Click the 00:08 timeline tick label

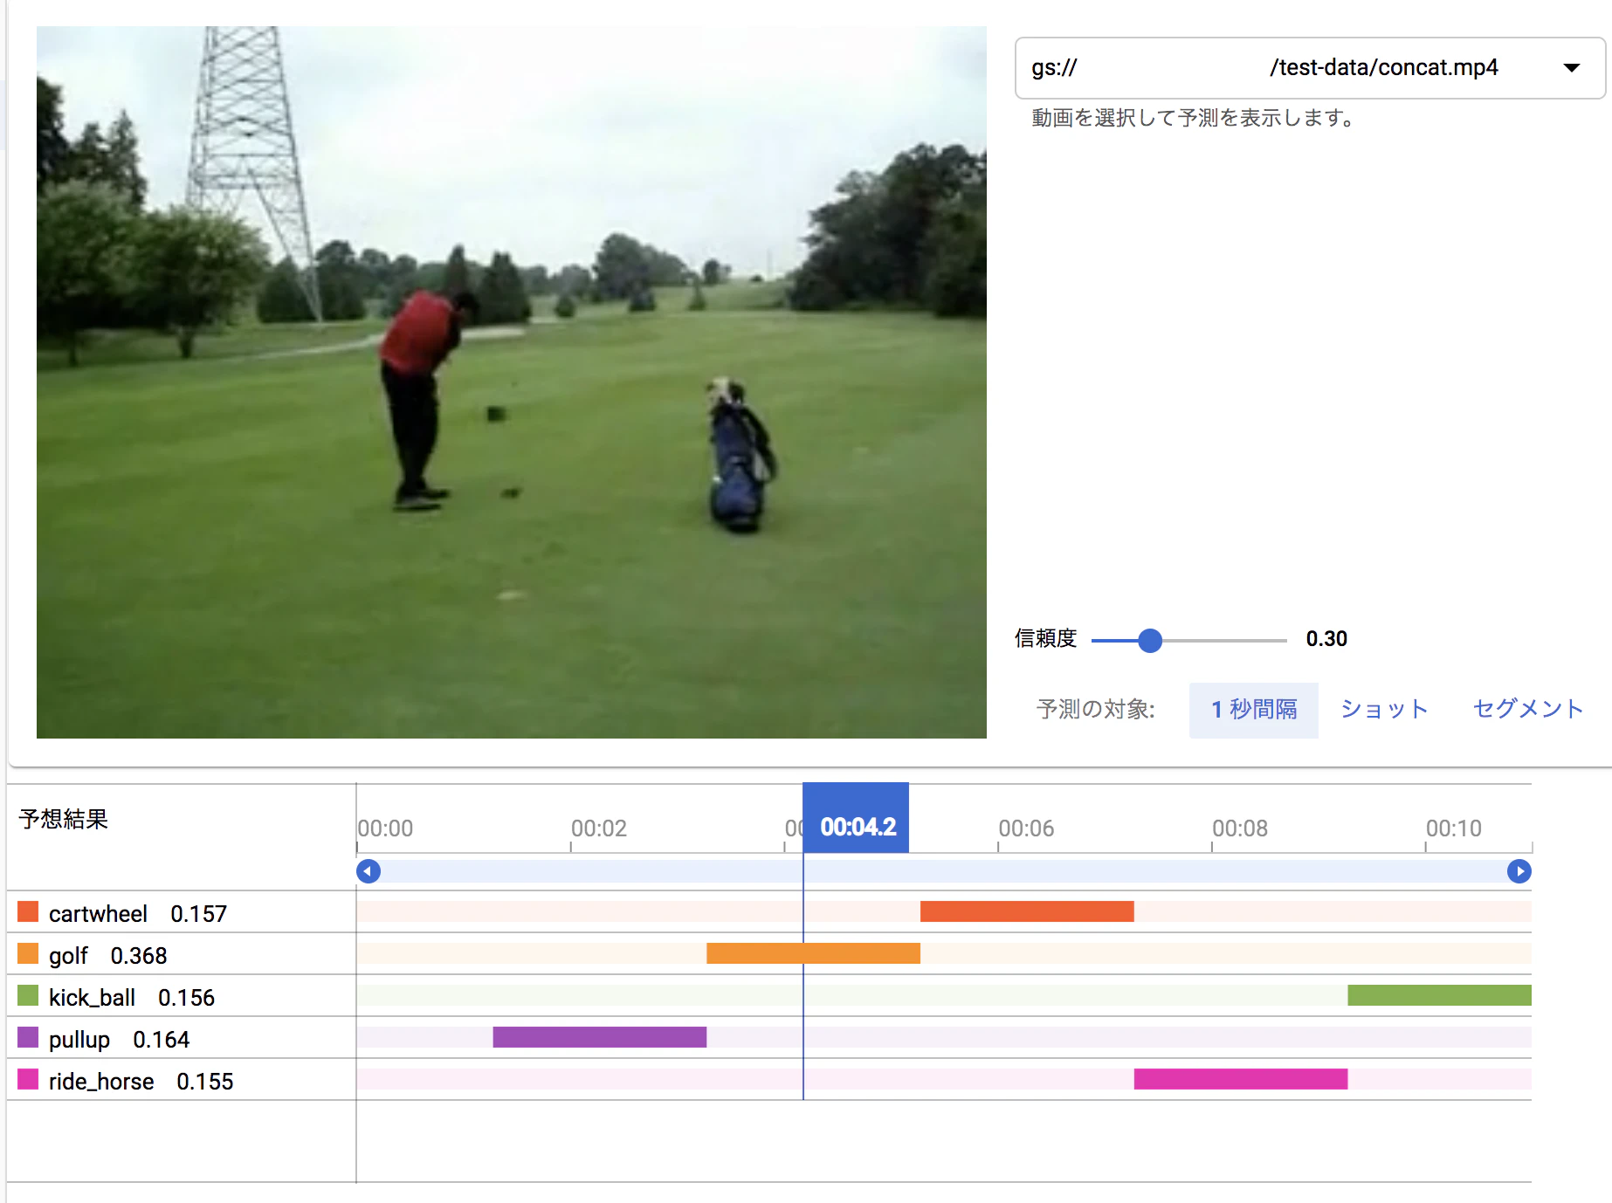coord(1240,828)
